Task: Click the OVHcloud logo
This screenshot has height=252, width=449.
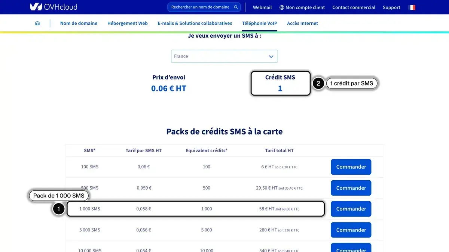Action: 54,7
